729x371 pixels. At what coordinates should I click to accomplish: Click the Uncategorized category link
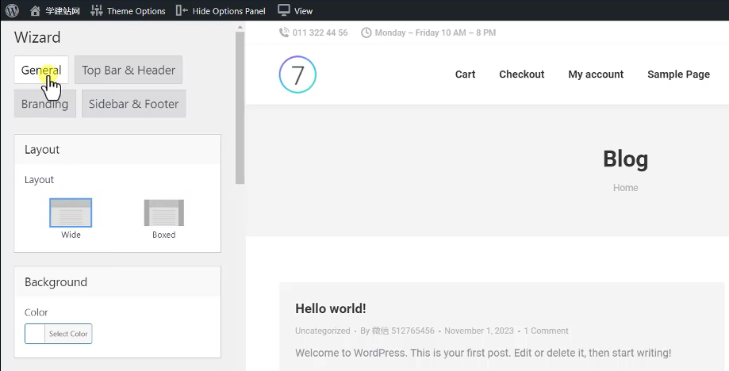[x=323, y=331]
